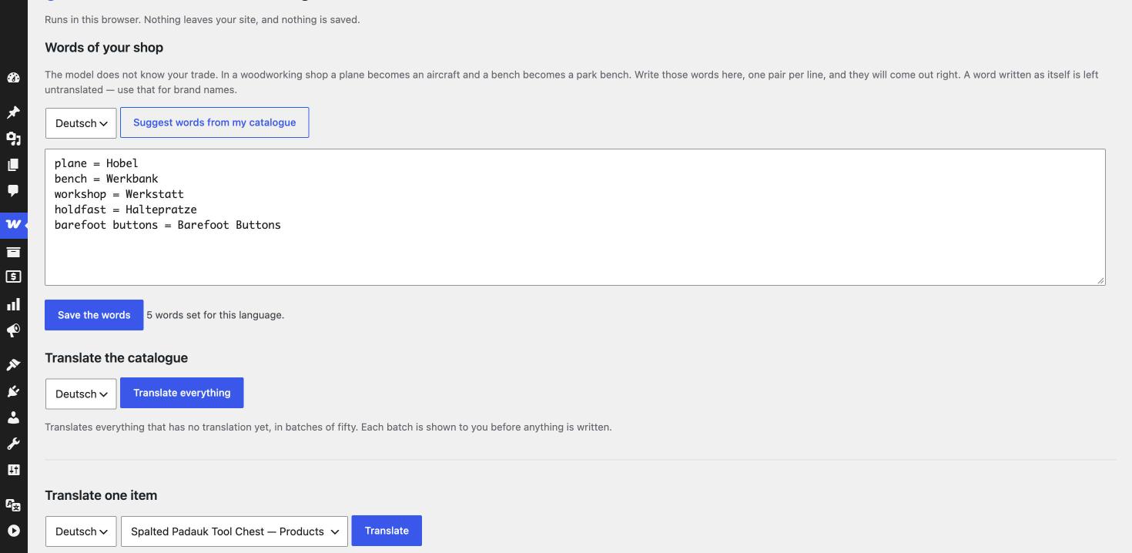Open Payments via the dollar-sign icon

pos(13,276)
